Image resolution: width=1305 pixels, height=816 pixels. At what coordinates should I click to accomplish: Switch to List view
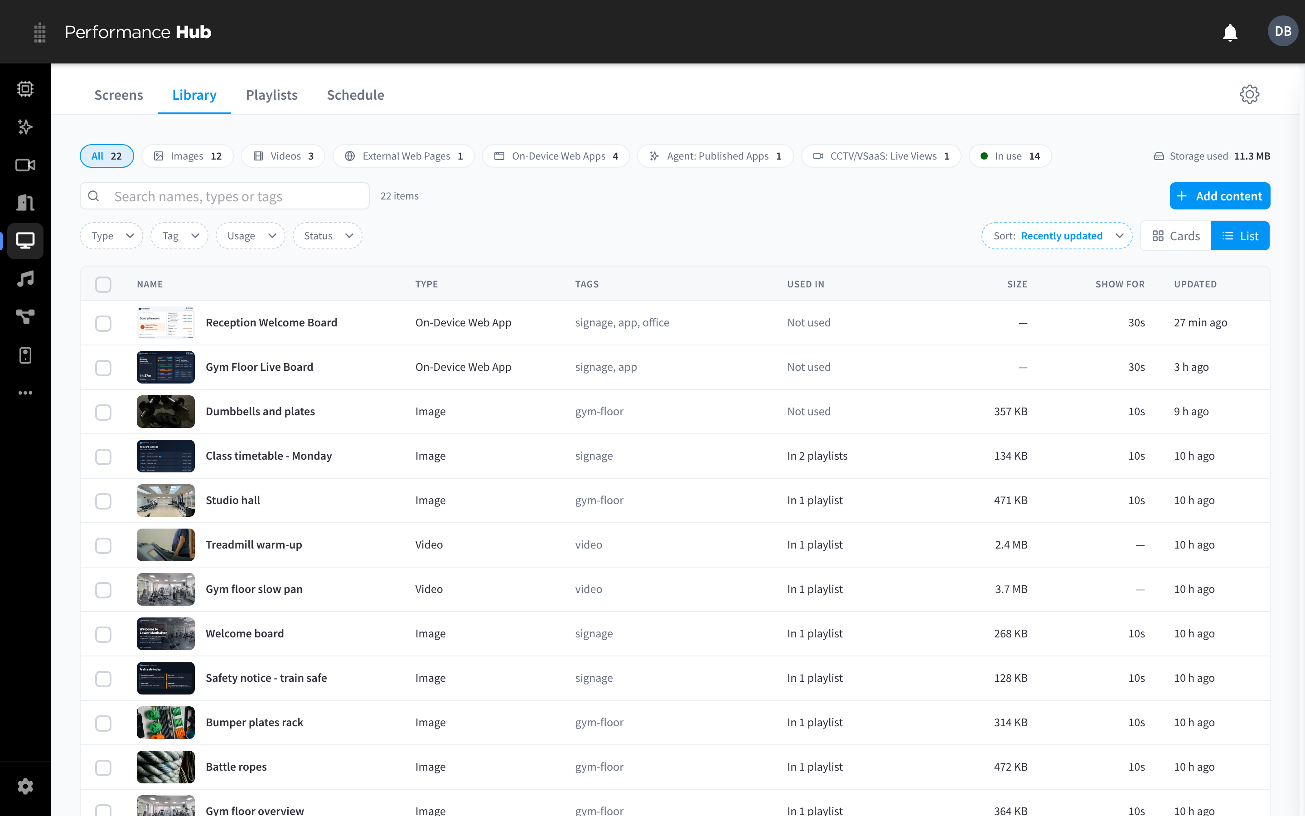pyautogui.click(x=1240, y=236)
